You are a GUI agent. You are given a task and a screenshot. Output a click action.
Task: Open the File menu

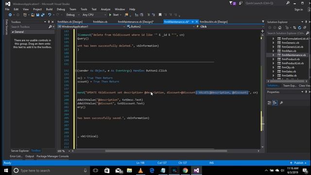pyautogui.click(x=7, y=9)
